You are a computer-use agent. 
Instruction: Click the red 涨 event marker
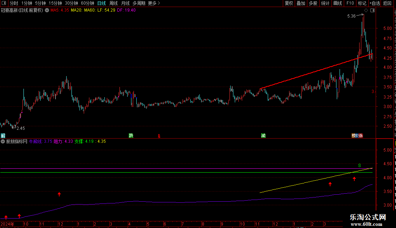[x=361, y=135]
